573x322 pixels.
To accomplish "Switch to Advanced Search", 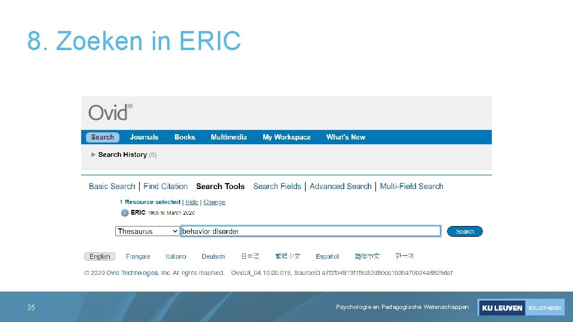I will tap(340, 186).
